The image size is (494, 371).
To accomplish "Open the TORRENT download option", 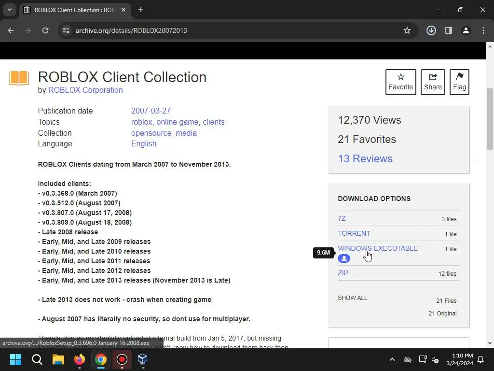I will click(354, 233).
